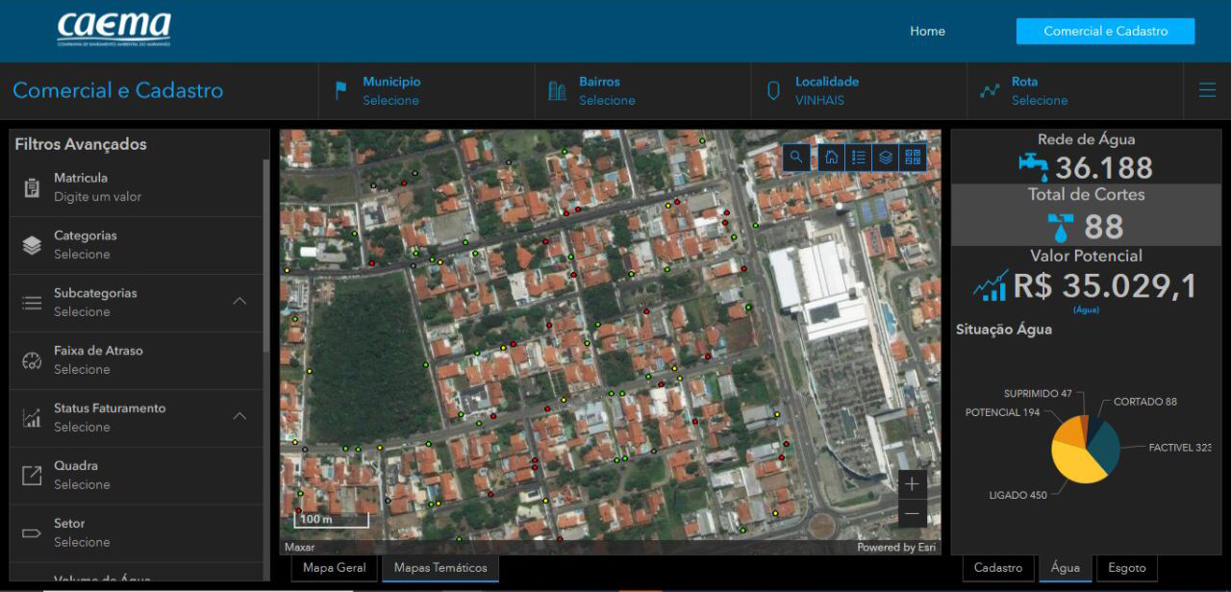Click the clipboard icon beside Matricula
Viewport: 1231px width, 592px height.
click(32, 187)
